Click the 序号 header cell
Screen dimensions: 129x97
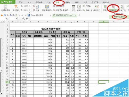[12, 34]
